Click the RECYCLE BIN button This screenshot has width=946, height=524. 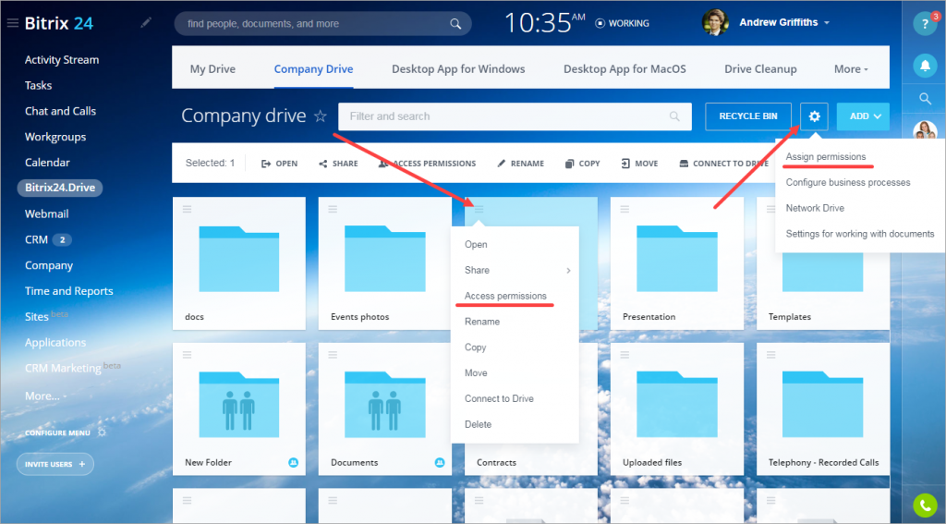click(x=748, y=116)
